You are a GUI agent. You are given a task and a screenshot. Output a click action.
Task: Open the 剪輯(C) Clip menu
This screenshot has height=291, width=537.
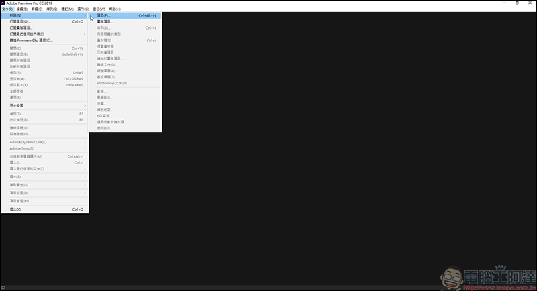click(37, 9)
